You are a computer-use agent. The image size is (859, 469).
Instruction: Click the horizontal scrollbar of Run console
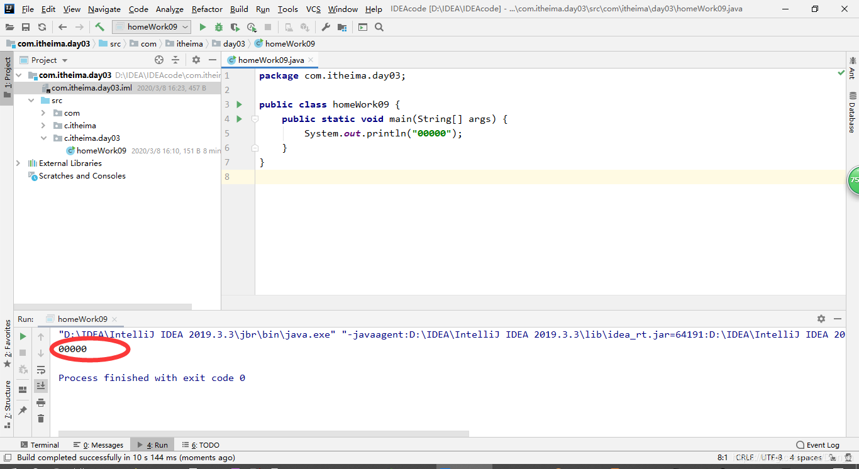tap(263, 433)
